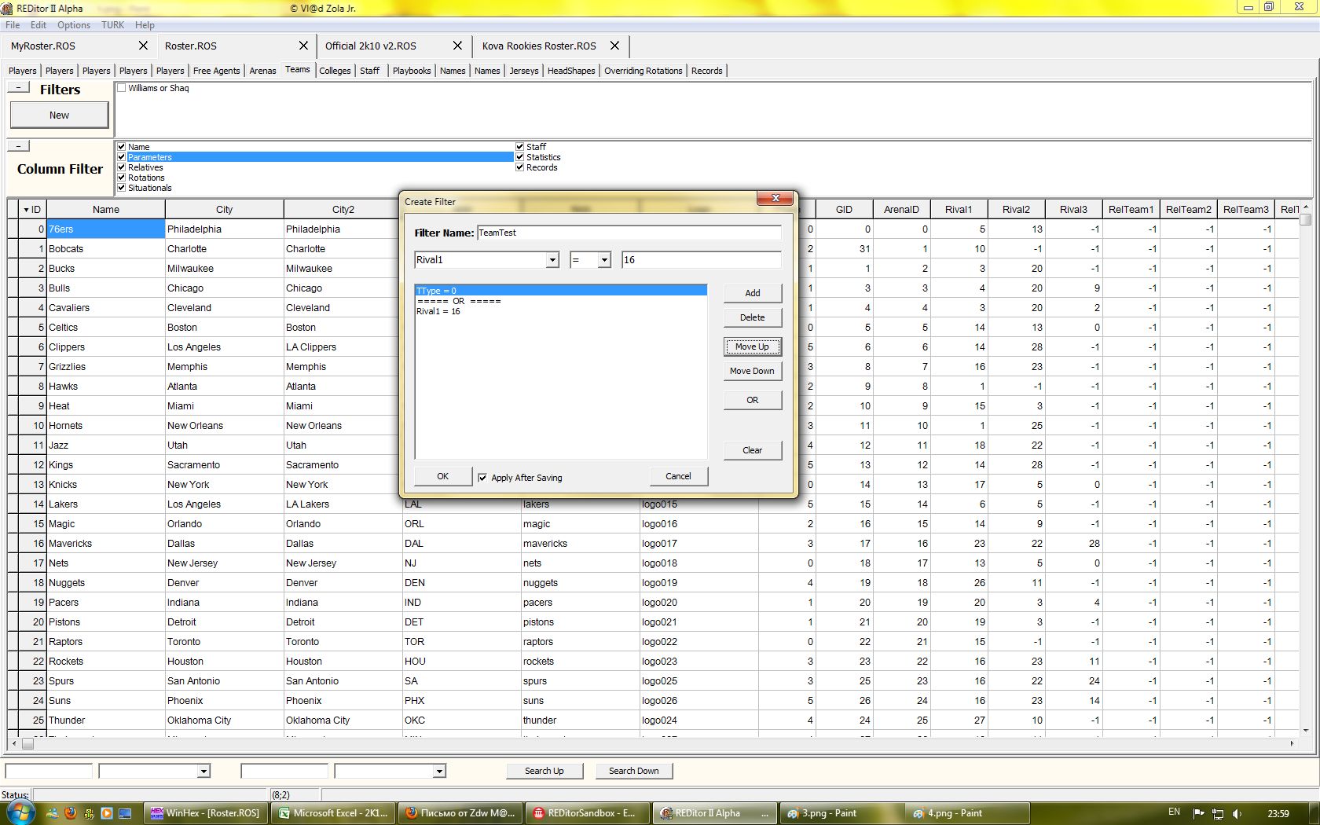Collapse the Column Filter panel
Screen dimensions: 1320x825
[18, 145]
